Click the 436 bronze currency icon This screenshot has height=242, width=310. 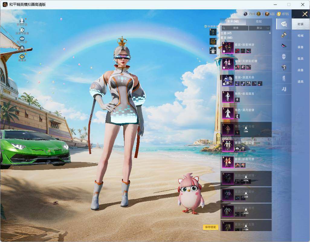point(267,14)
